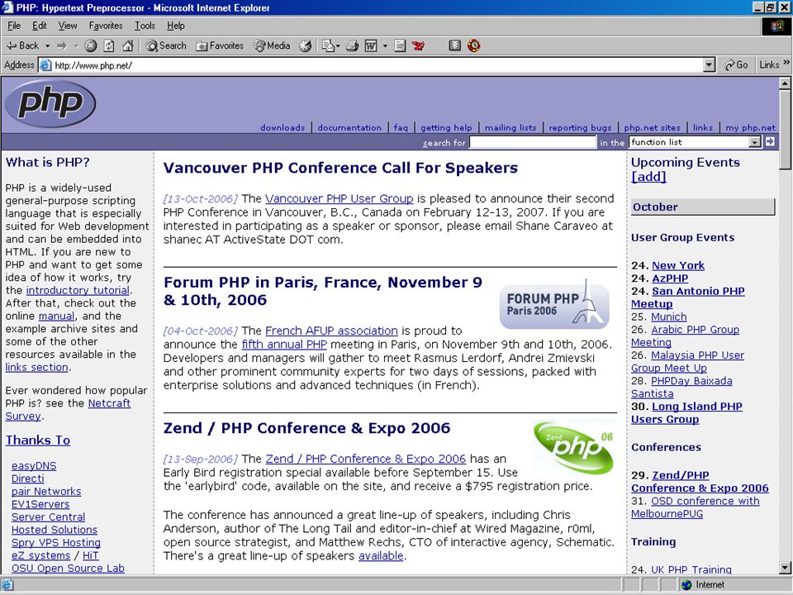793x595 pixels.
Task: Click the red bird toolbar icon
Action: (x=418, y=46)
